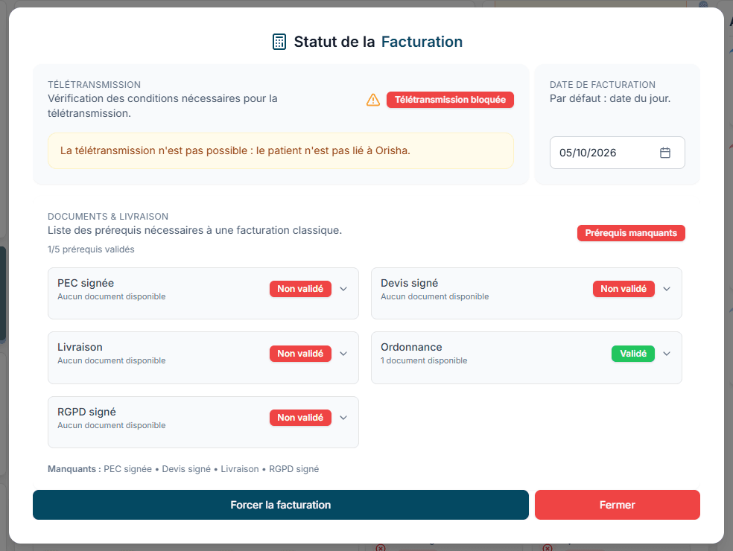Image resolution: width=733 pixels, height=551 pixels.
Task: Expand the Devis signé card chevron
Action: (667, 289)
